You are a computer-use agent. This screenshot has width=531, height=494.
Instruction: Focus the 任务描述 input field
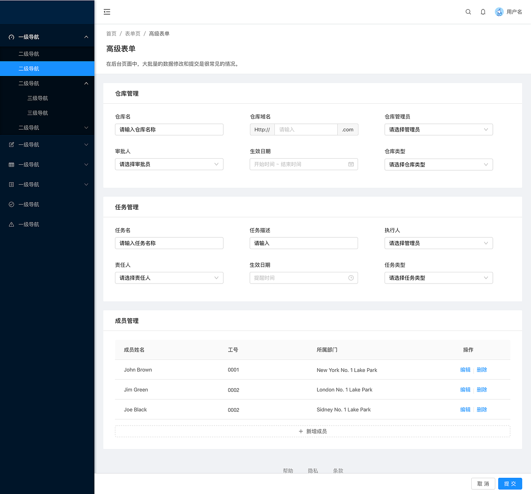click(x=304, y=243)
